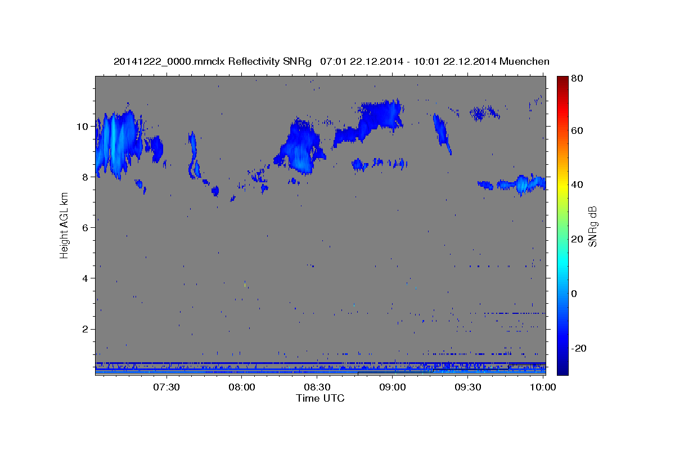Screen dimensions: 675x450
Task: Click the 09:00 time tick label
Action: click(393, 387)
